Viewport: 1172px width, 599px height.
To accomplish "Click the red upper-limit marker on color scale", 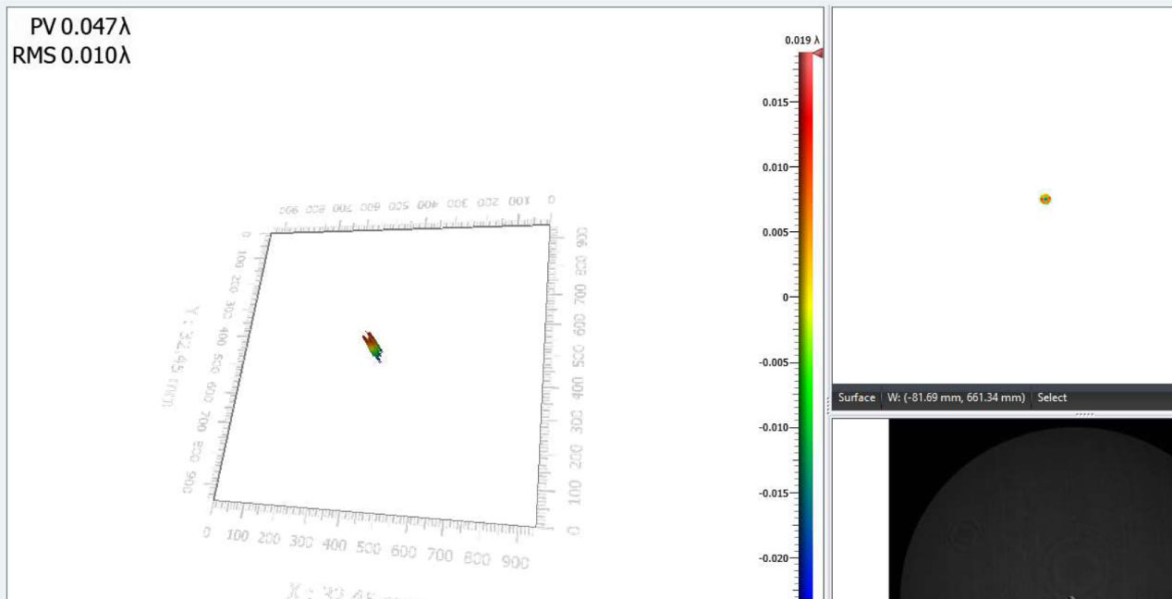I will coord(817,54).
